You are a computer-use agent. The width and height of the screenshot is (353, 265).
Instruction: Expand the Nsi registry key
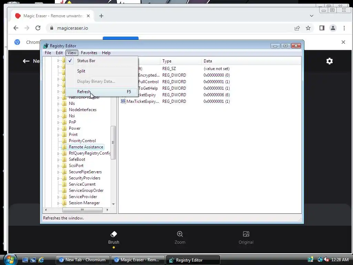tap(58, 116)
